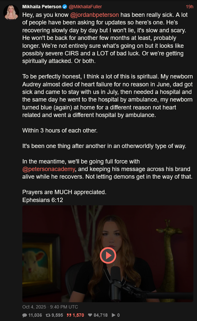The image size is (197, 321).
Task: Open the Mikhaila Peterson display name
Action: 42,7
